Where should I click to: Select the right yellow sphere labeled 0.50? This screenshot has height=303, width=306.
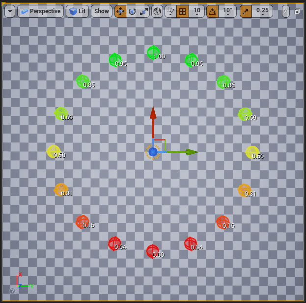(252, 152)
